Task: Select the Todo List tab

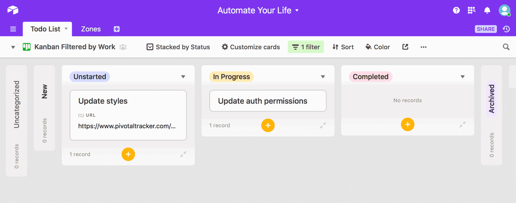Action: tap(45, 29)
